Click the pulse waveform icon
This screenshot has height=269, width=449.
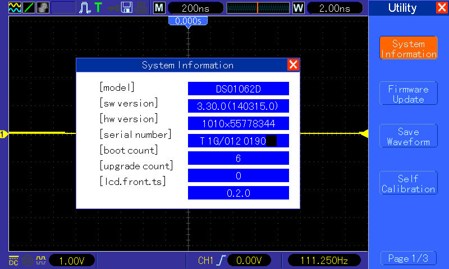pos(85,8)
